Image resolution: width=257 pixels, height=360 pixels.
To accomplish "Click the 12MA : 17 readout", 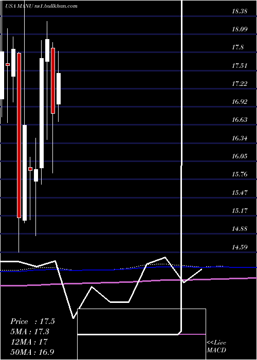I will point(29,341).
